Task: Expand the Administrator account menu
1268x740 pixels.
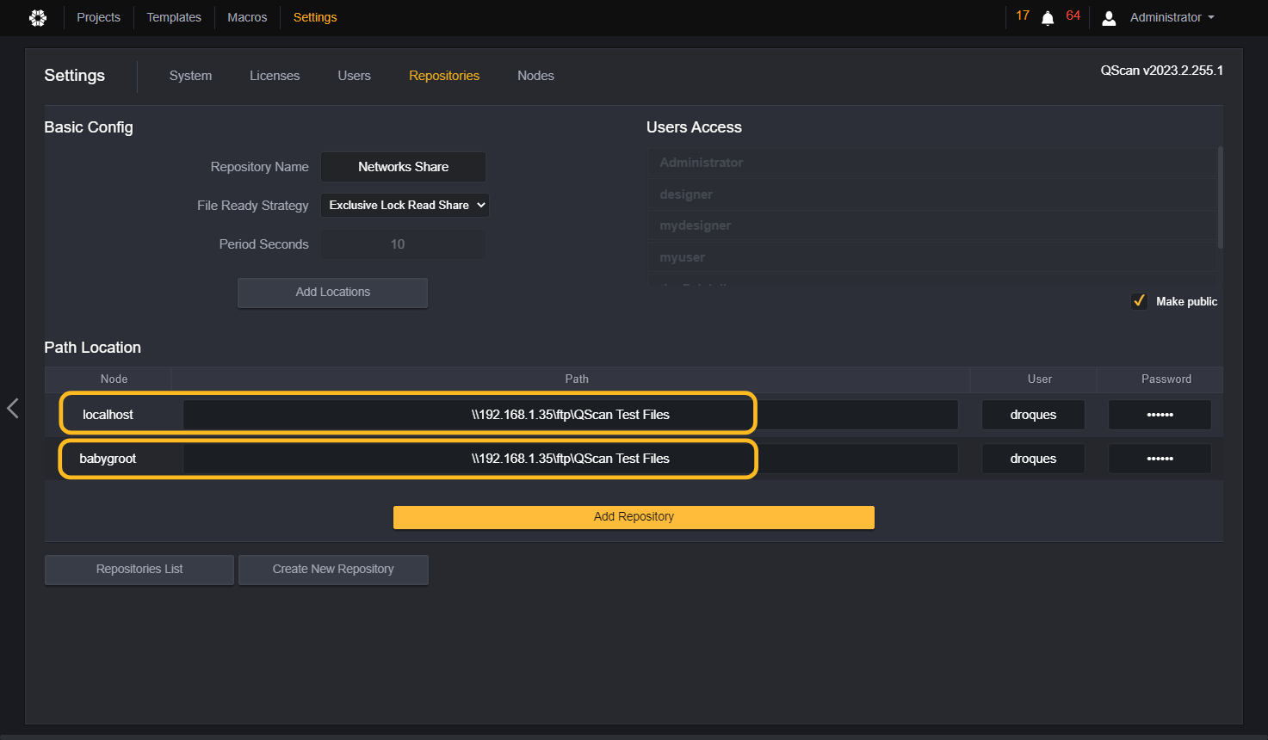Action: [1172, 17]
